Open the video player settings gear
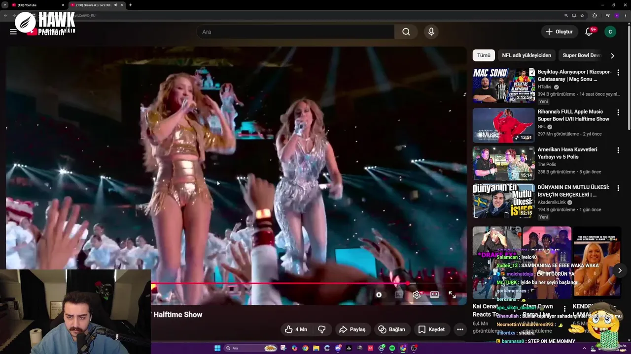Screen dimensions: 631x354 [417, 295]
